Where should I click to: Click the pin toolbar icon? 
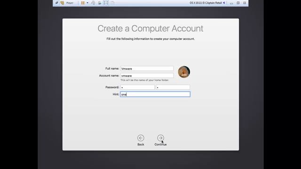(x=56, y=3)
